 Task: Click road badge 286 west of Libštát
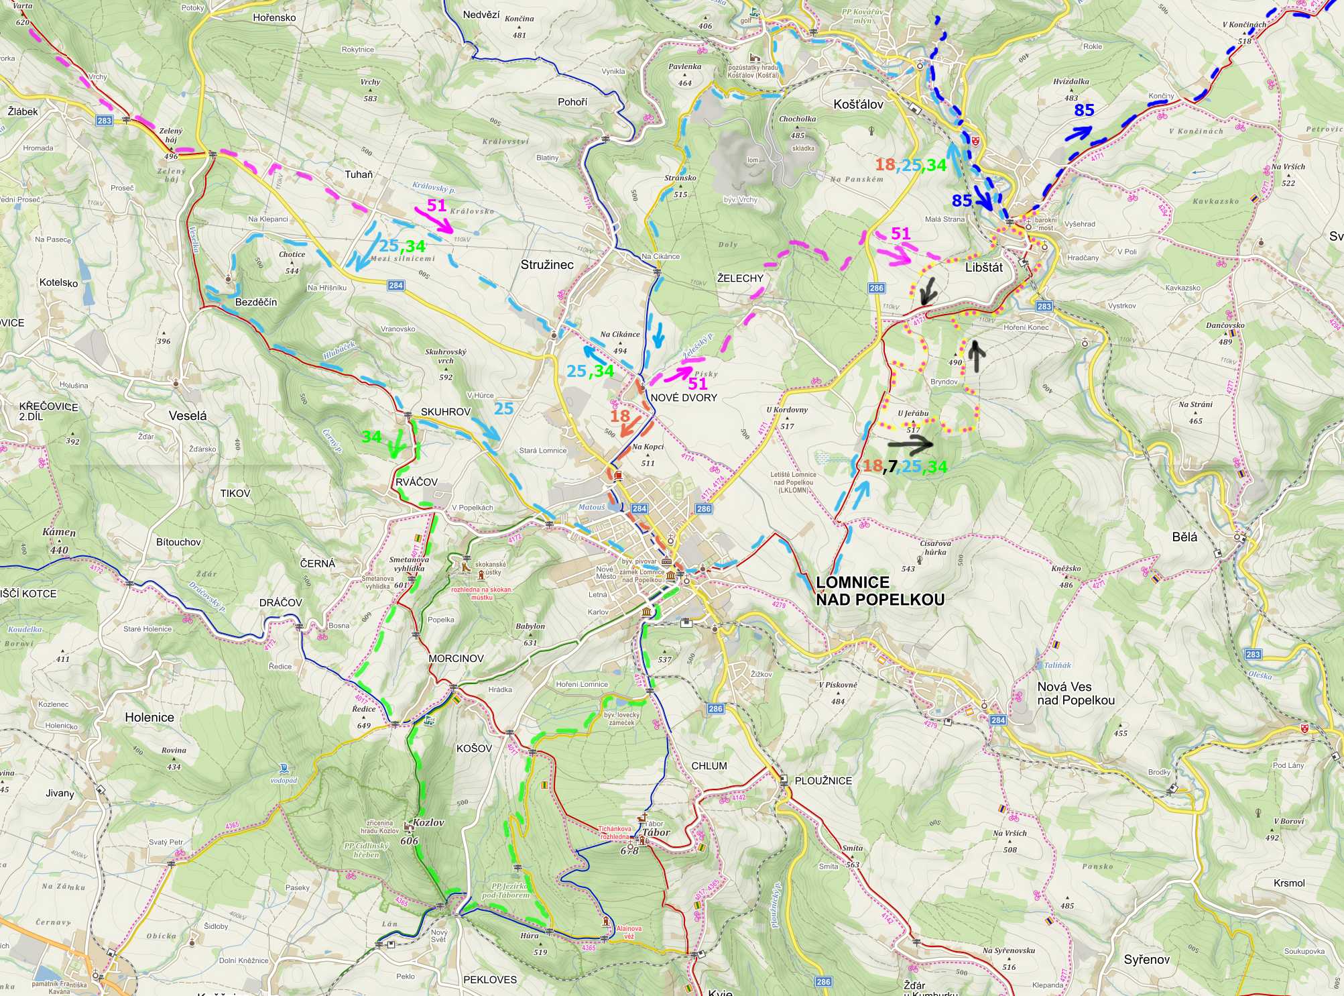click(876, 288)
